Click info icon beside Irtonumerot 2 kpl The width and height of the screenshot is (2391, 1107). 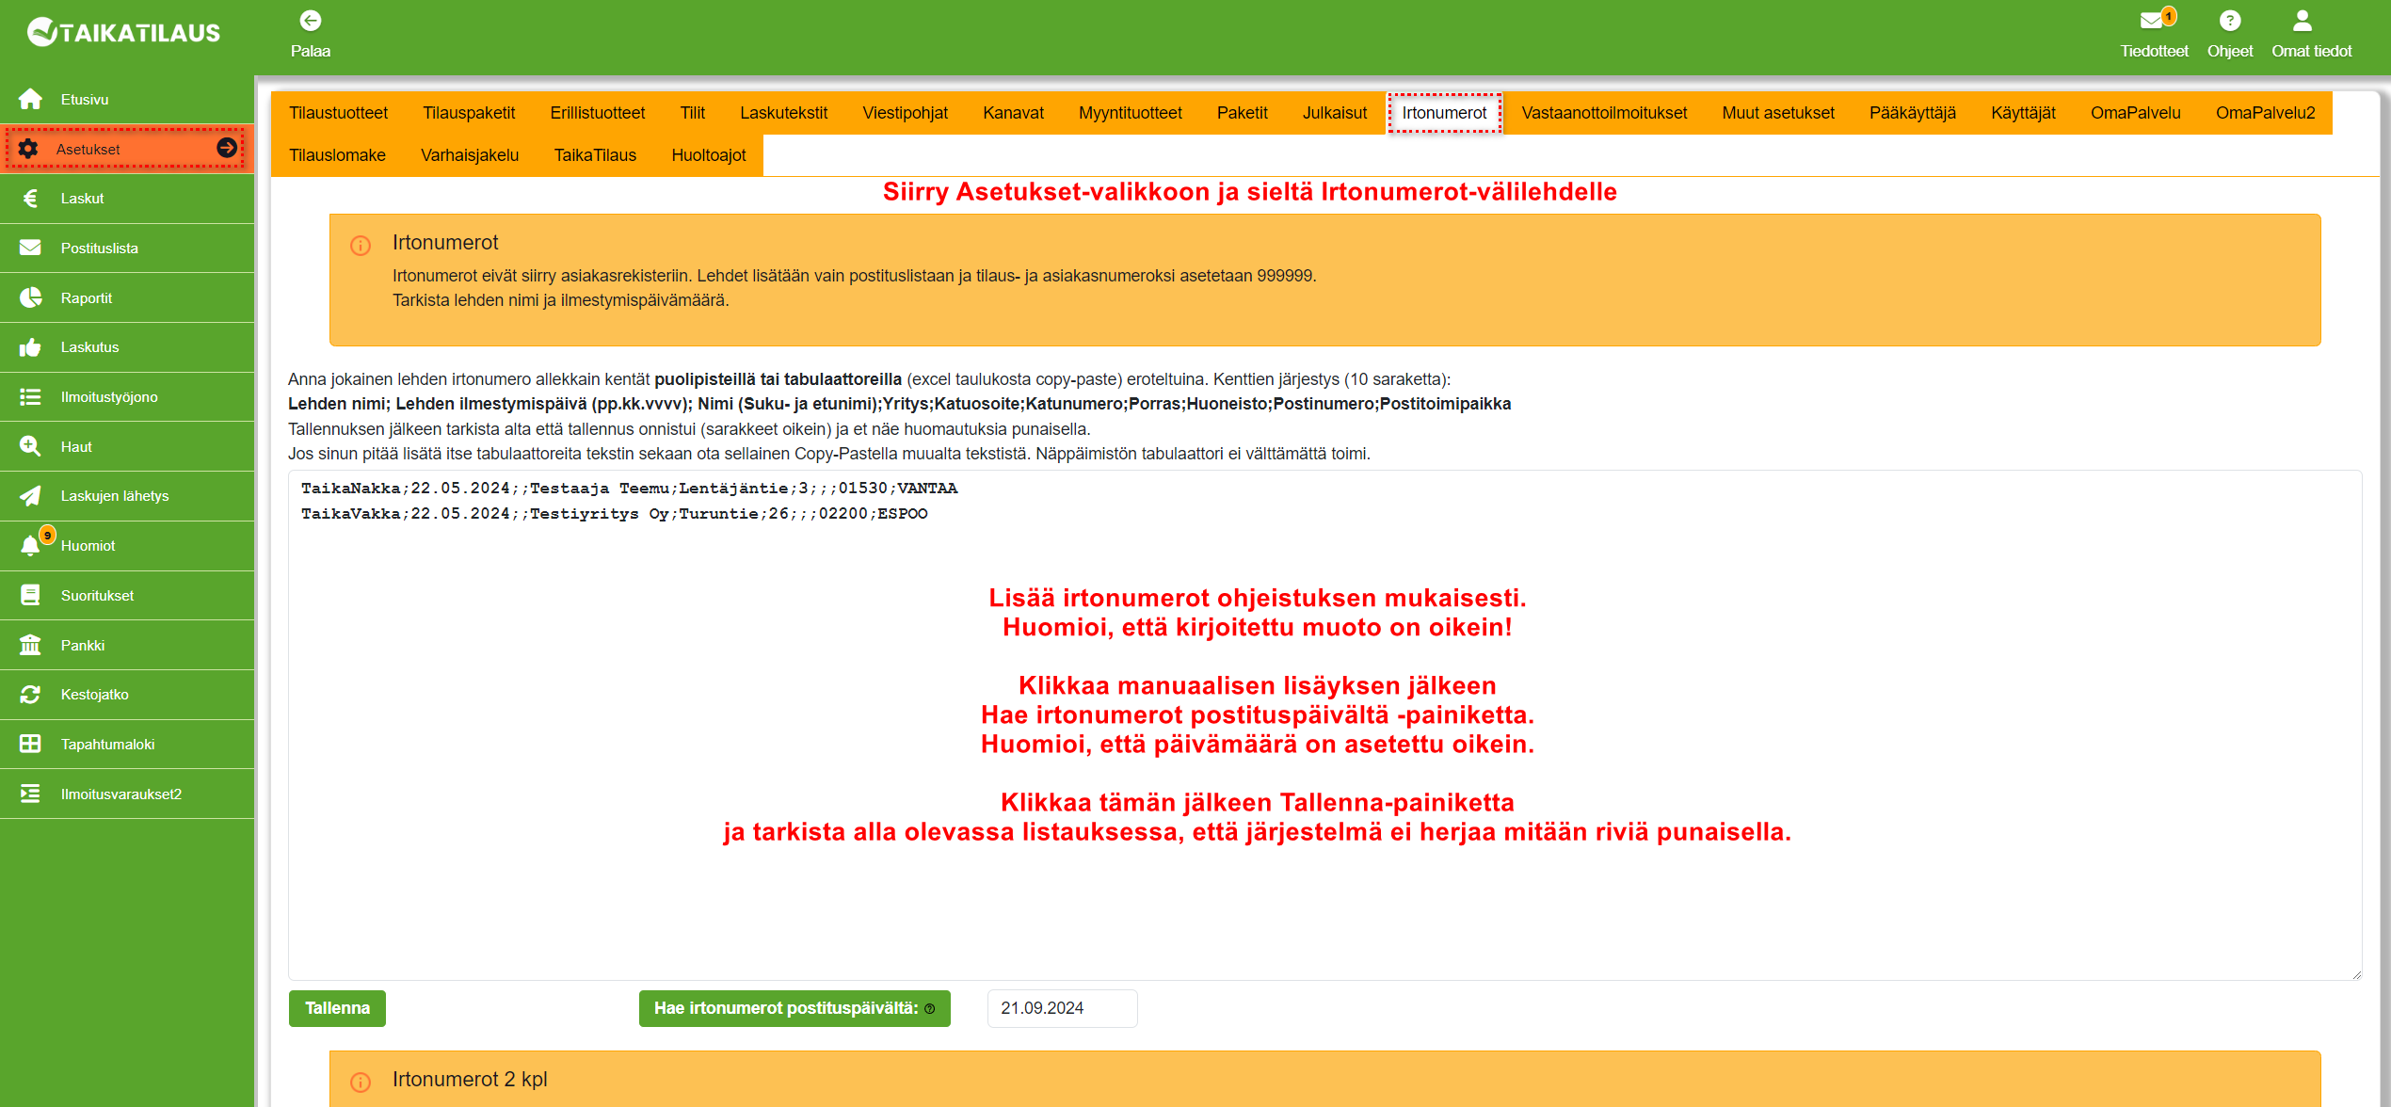coord(361,1083)
